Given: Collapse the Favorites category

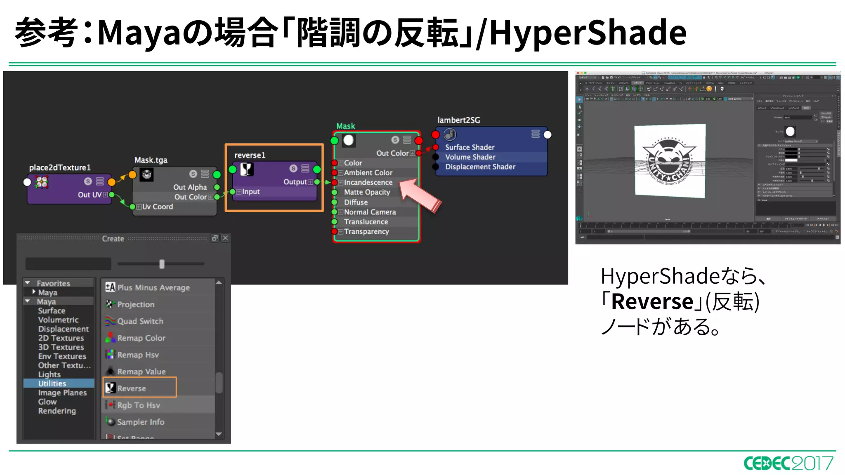Looking at the screenshot, I should click(x=28, y=283).
